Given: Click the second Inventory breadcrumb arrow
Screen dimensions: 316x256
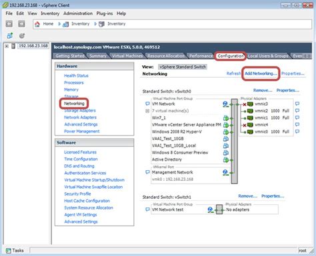Looking at the screenshot, I should click(95, 24).
